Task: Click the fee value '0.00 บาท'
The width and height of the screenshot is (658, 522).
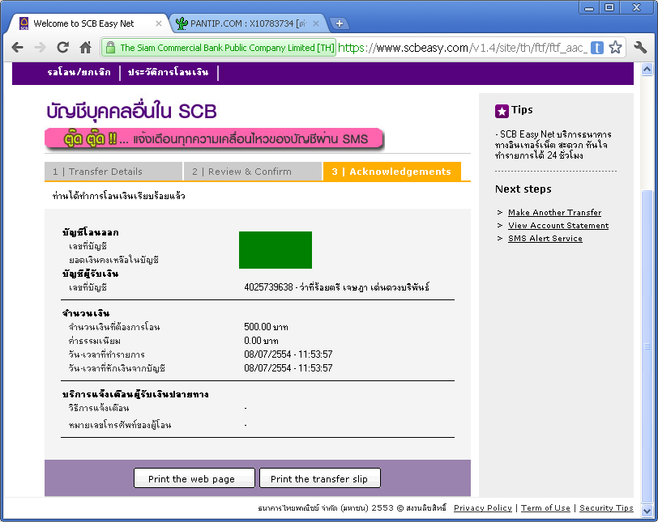Action: 261,341
